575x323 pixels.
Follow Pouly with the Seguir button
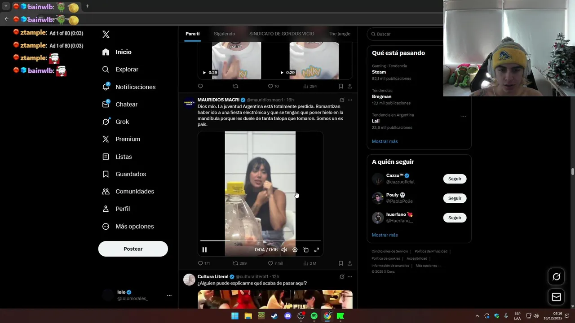click(455, 198)
